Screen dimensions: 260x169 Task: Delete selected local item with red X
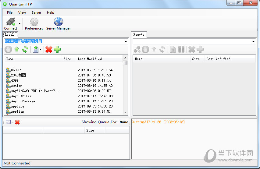click(49, 49)
